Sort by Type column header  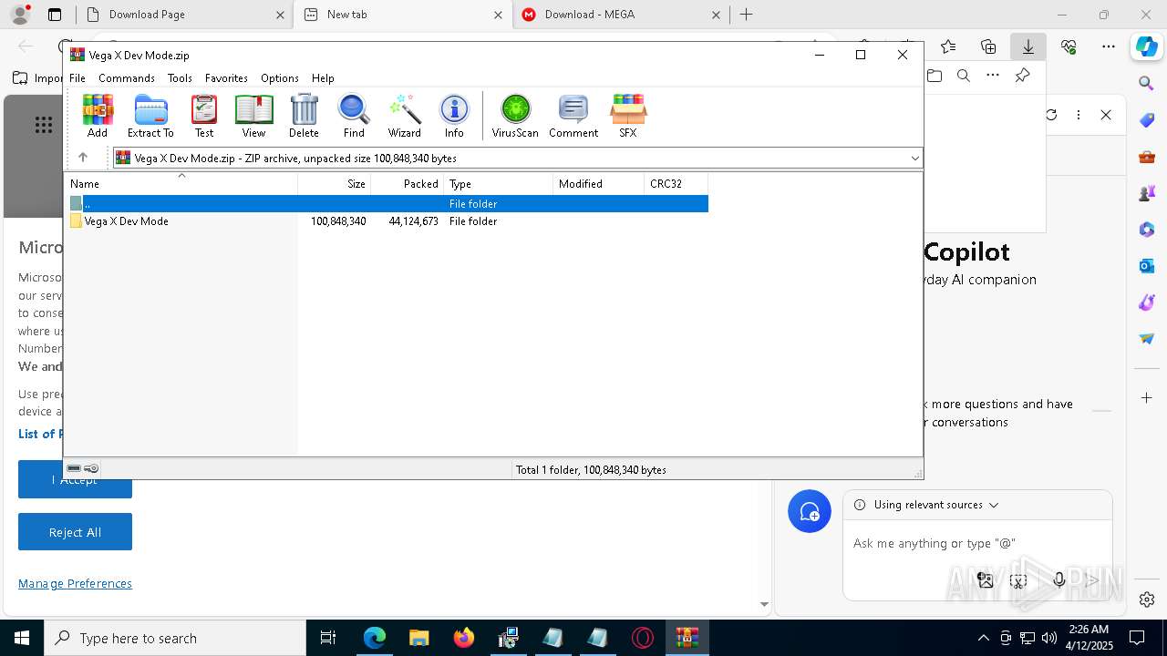[499, 184]
